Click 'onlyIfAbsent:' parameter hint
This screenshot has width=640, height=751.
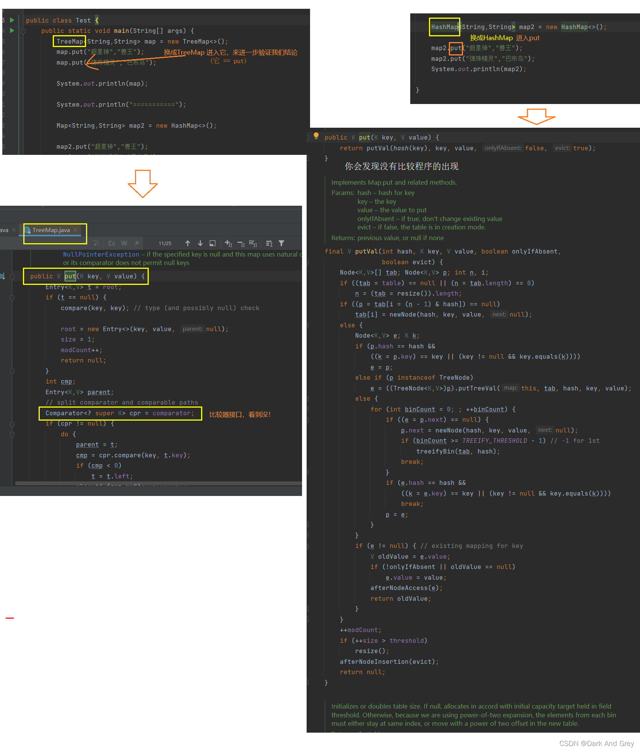503,148
